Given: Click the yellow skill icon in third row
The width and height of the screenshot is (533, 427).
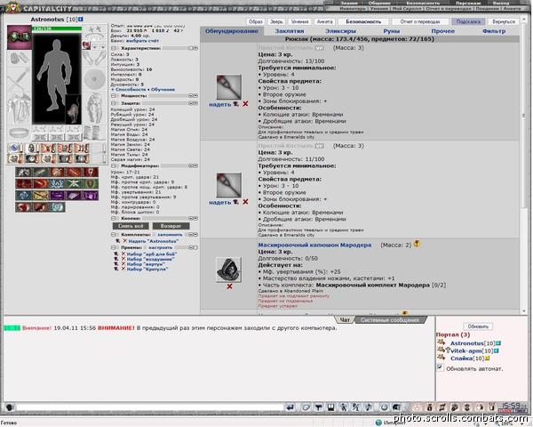Looking at the screenshot, I should tap(41, 196).
